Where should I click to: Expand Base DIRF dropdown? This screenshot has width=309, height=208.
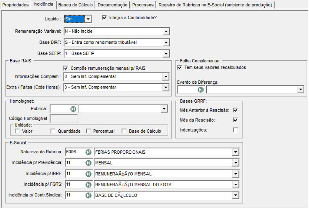166,42
